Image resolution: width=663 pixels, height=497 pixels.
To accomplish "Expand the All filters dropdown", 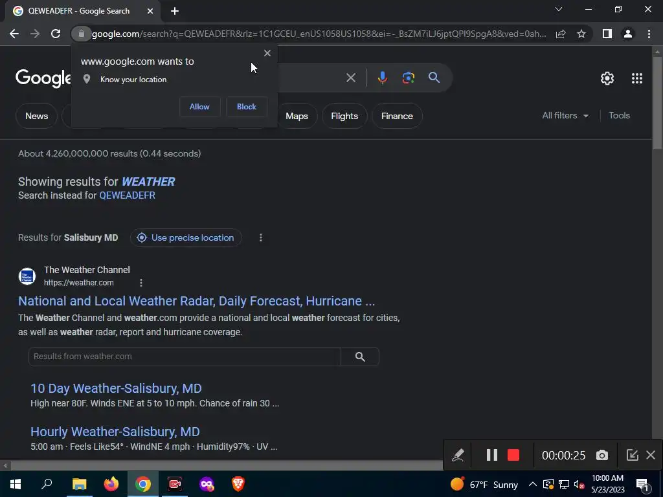I will click(565, 115).
